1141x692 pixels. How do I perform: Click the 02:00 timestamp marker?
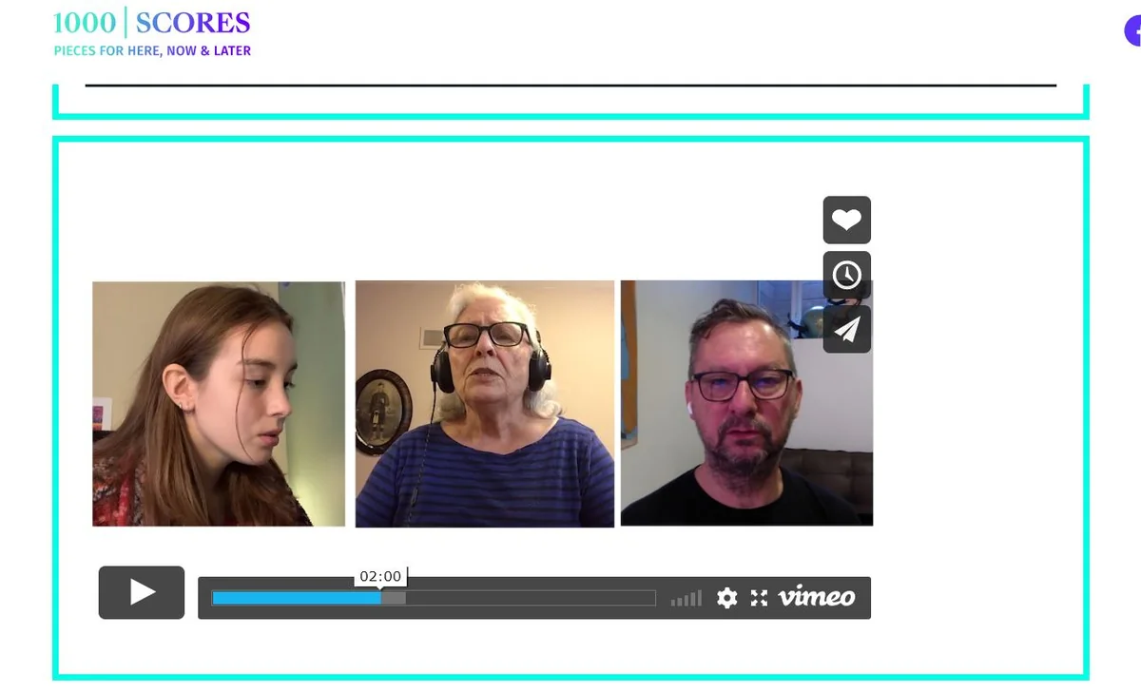[380, 576]
